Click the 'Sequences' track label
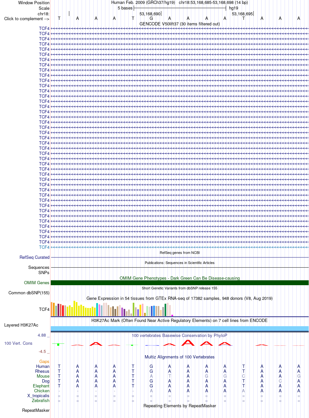309x418 pixels. 39,267
